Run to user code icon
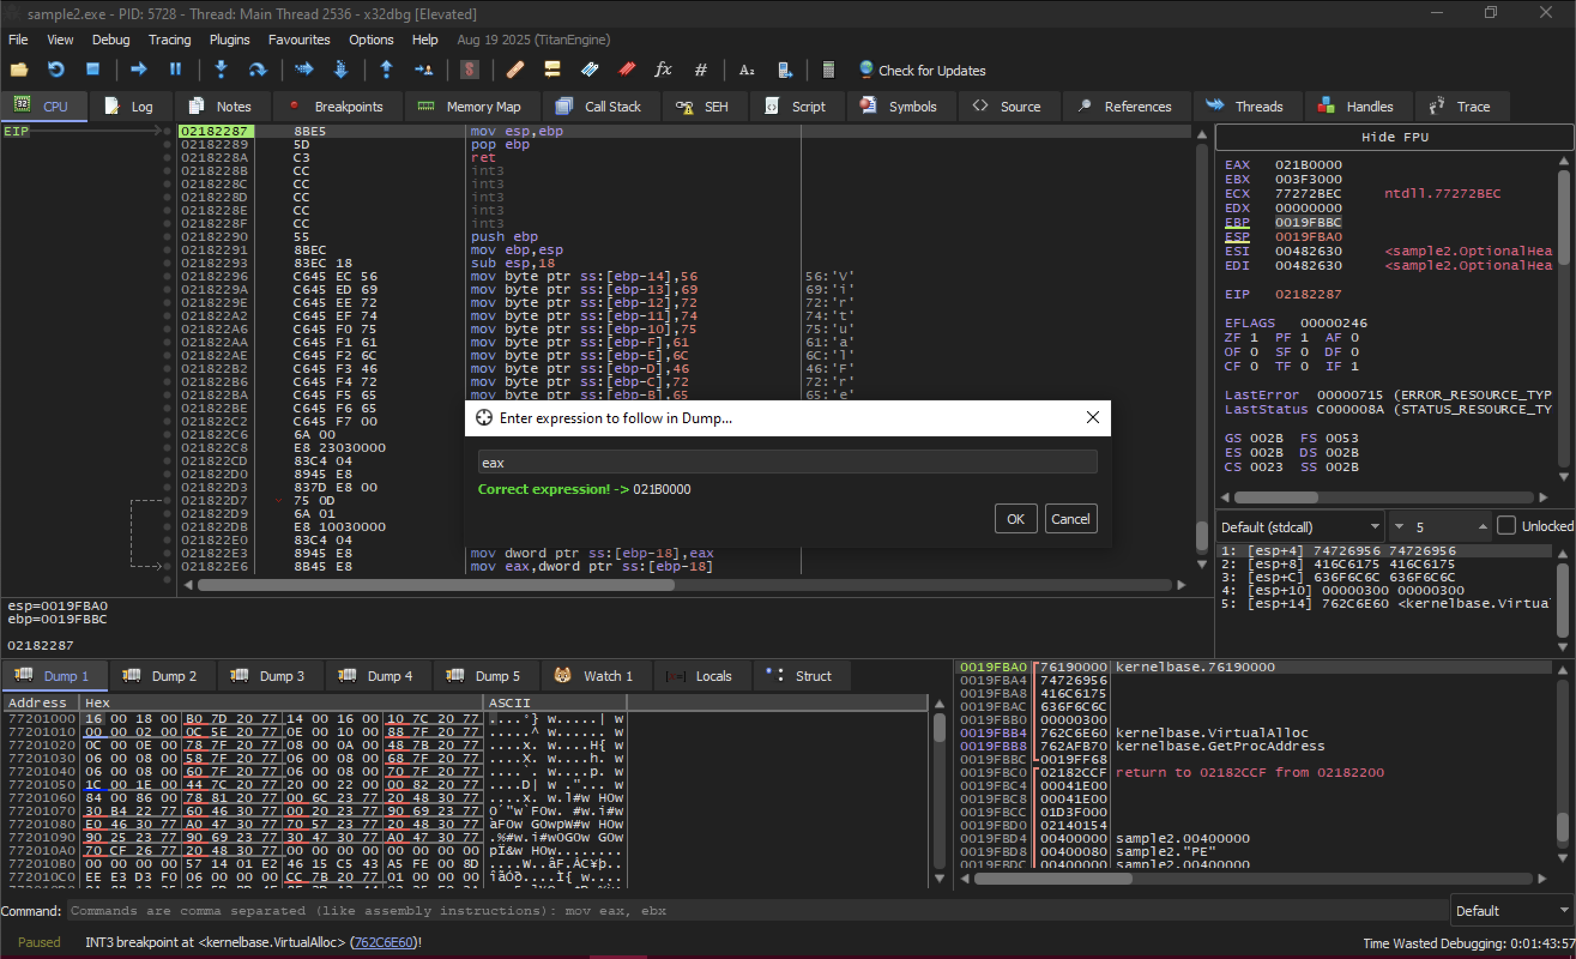1576x959 pixels. click(x=424, y=70)
